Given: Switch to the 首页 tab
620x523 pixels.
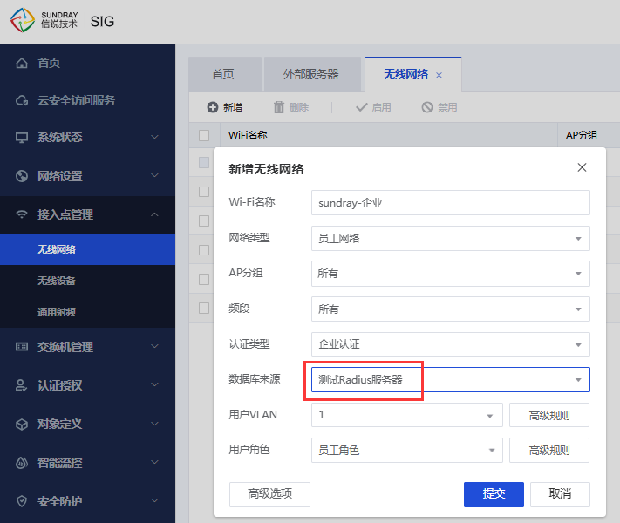Looking at the screenshot, I should [225, 74].
